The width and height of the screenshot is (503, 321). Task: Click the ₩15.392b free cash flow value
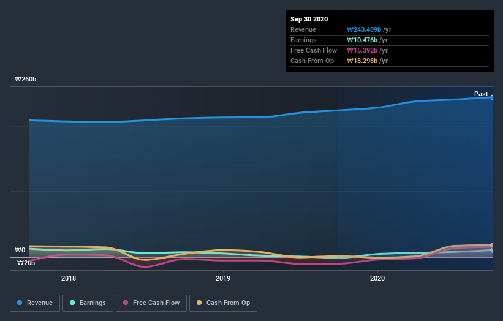[362, 50]
